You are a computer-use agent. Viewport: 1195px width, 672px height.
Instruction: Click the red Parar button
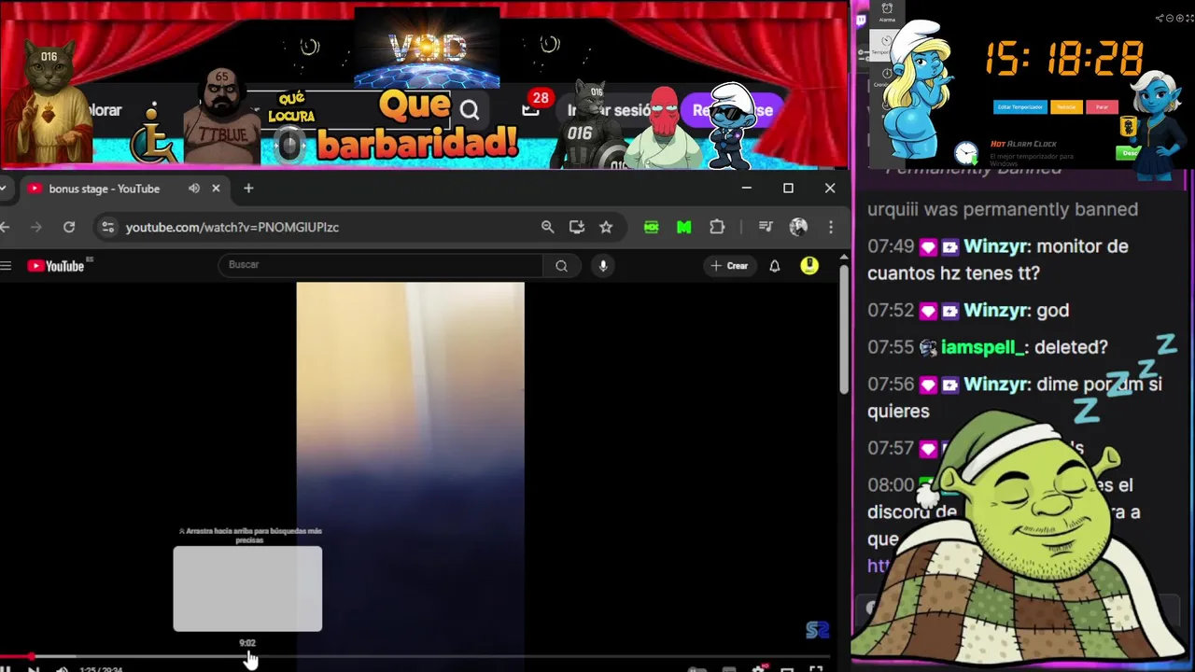coord(1102,107)
